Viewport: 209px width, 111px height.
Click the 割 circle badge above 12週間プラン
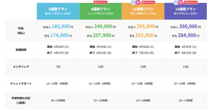[x=138, y=2]
